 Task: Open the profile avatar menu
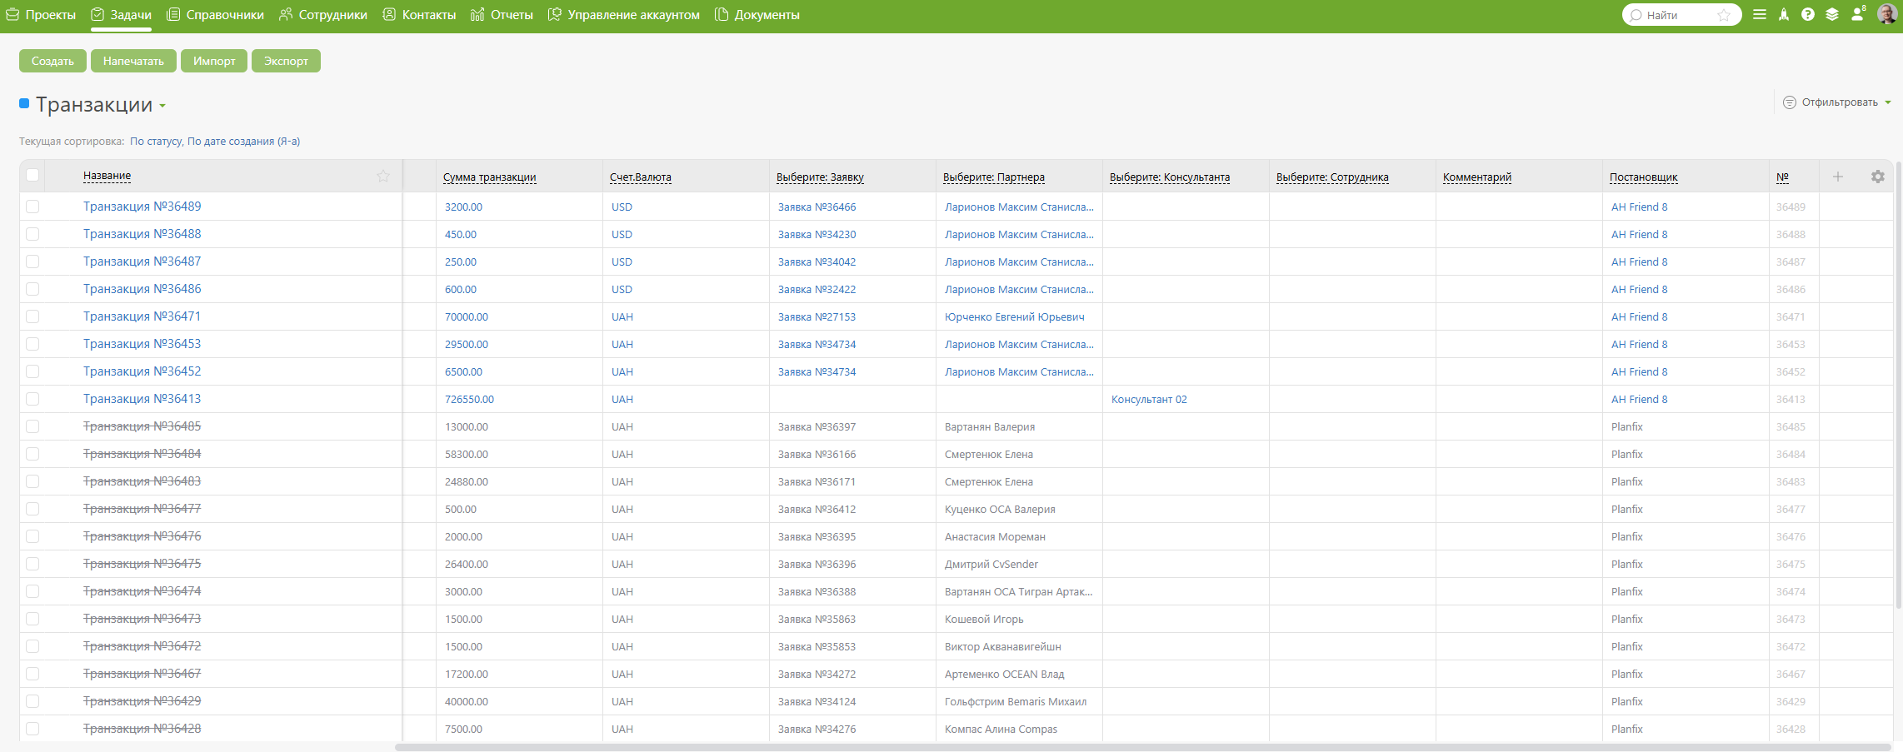tap(1887, 14)
